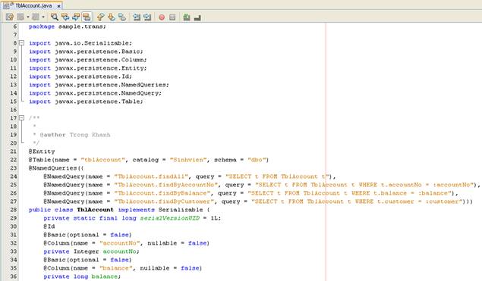Image resolution: width=482 pixels, height=281 pixels.
Task: Click class name TblAccount in declaration
Action: 95,210
